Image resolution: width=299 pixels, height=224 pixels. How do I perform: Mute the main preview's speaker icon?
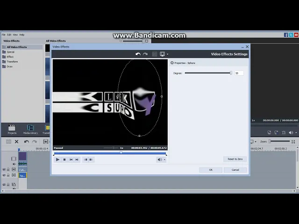click(291, 133)
